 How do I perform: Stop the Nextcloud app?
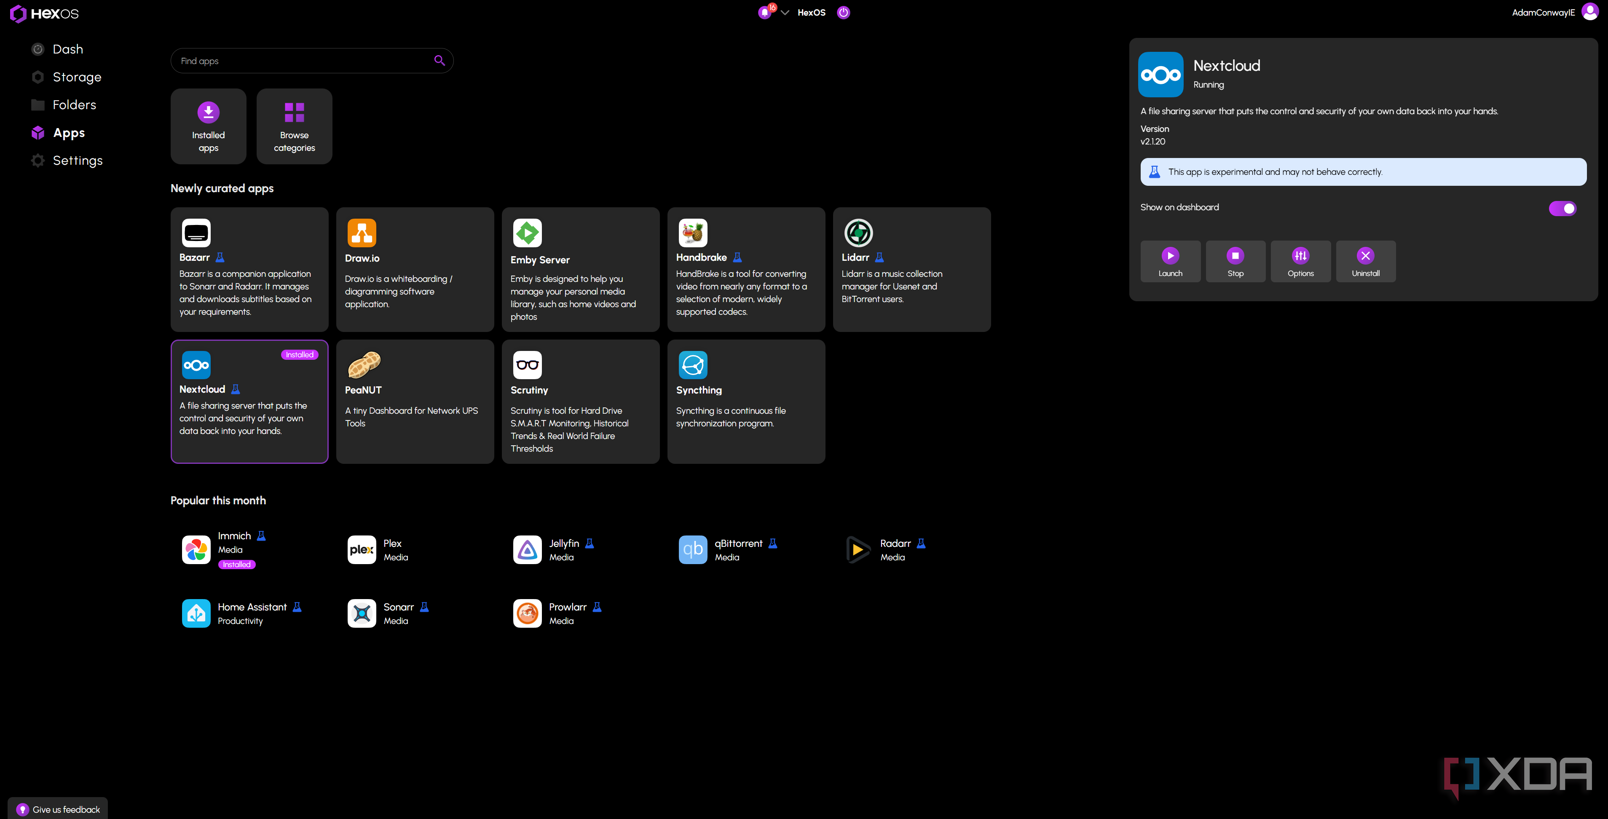tap(1235, 262)
